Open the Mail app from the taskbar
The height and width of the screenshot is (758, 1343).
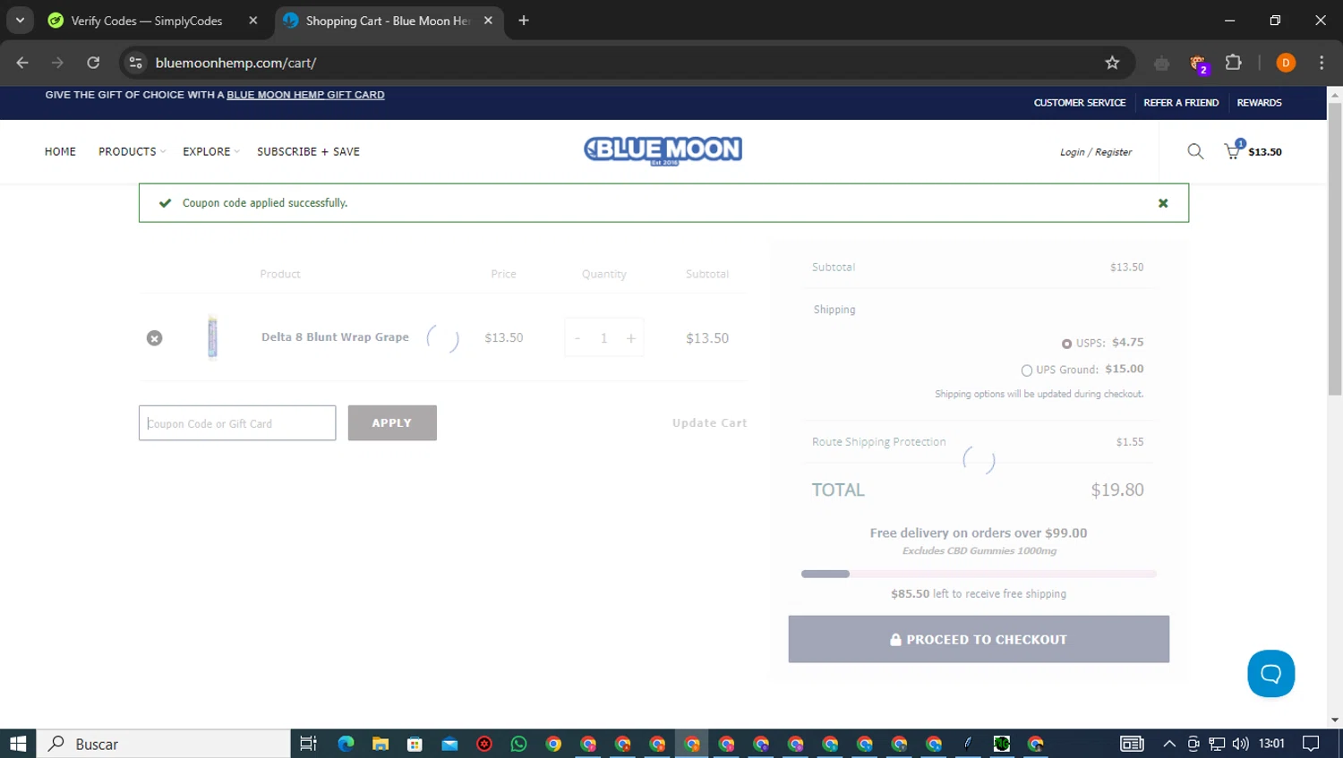(449, 744)
